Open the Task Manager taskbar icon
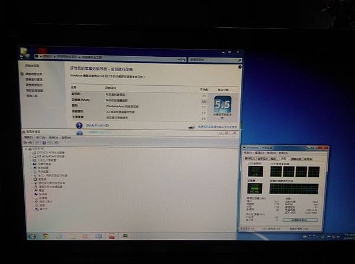The height and width of the screenshot is (264, 355). pos(125,236)
